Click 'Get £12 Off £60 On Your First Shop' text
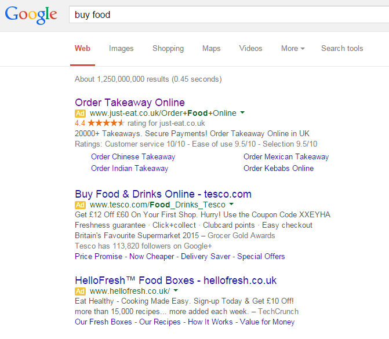This screenshot has width=389, height=339. tap(136, 215)
